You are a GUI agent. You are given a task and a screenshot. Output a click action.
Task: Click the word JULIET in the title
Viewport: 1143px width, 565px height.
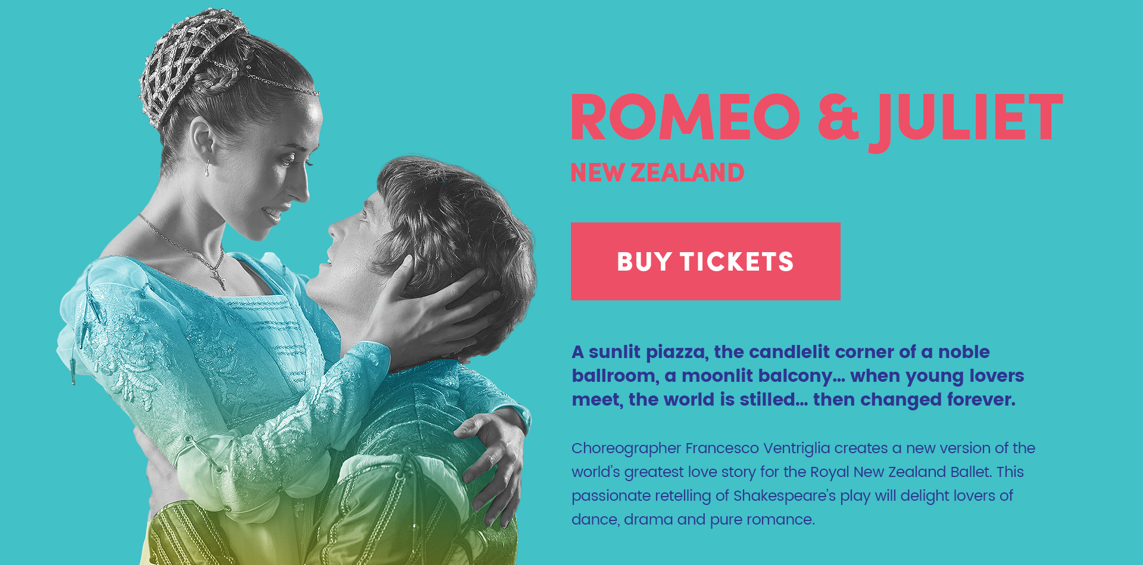[x=967, y=118]
